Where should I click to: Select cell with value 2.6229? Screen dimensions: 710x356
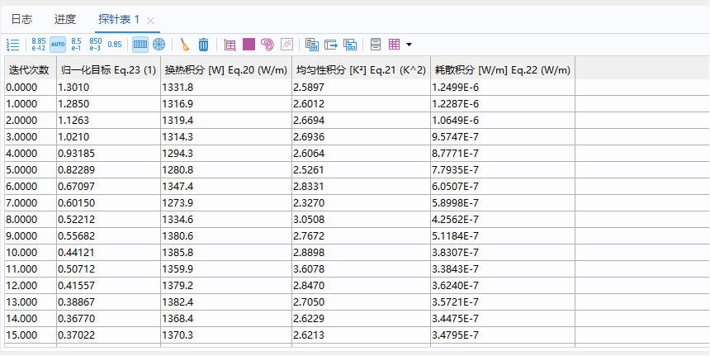[362, 319]
